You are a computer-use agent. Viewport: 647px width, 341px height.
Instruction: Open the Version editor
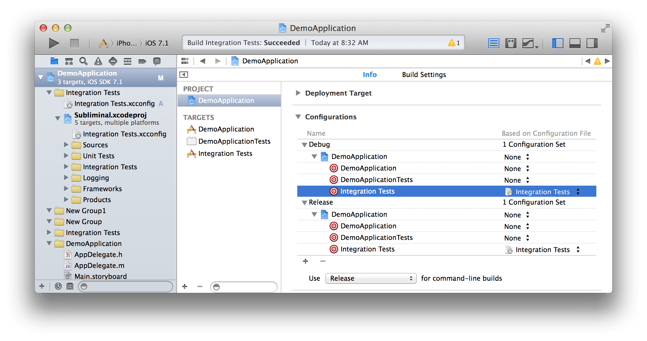click(529, 43)
